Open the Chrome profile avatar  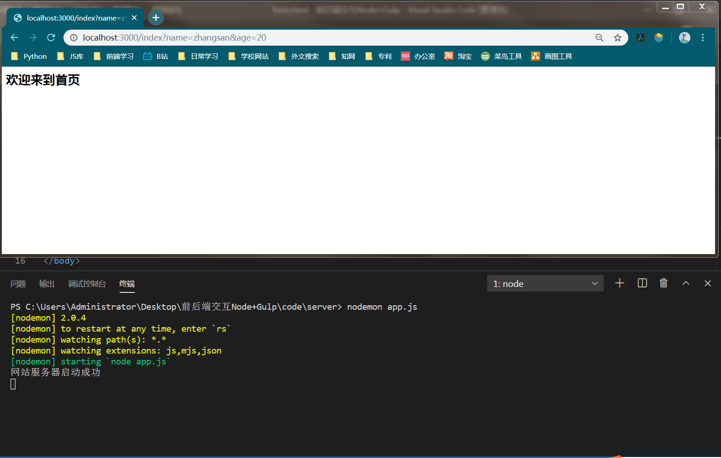point(684,38)
